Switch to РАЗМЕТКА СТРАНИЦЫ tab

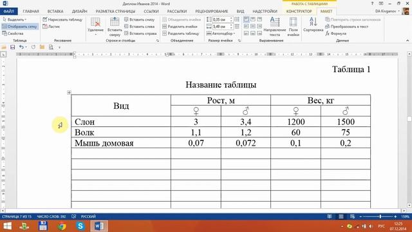115,12
